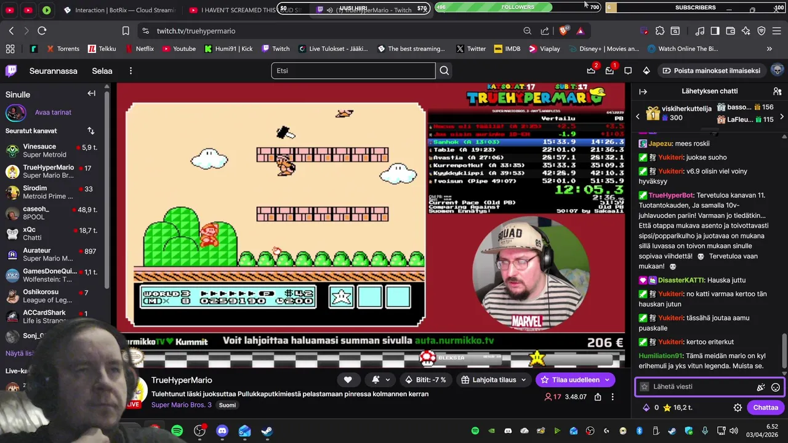Screen dimensions: 788x443
Task: Expand Tilaa uudelleen dropdown arrow
Action: click(x=607, y=380)
